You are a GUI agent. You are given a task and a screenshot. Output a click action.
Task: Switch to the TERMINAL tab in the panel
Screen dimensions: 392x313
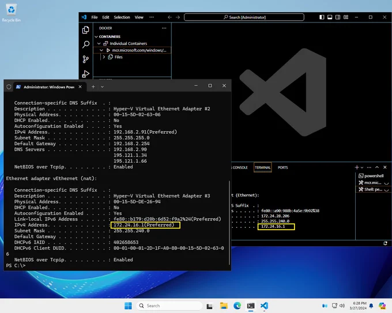pos(262,167)
